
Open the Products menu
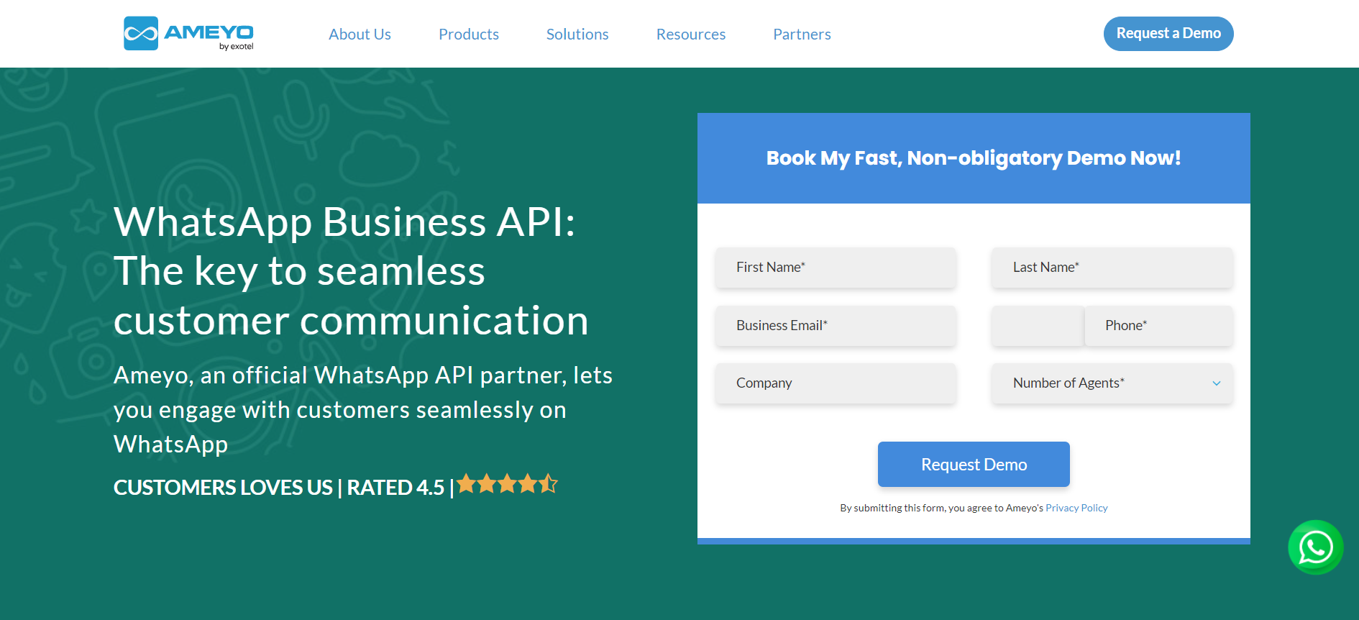[x=469, y=34]
